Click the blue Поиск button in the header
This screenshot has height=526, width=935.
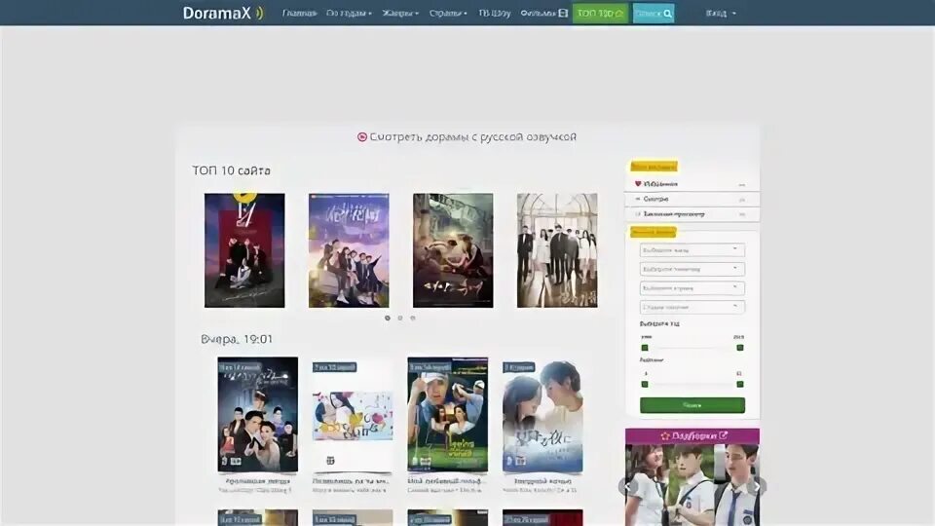coord(654,13)
